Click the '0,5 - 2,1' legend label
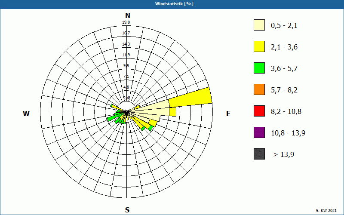Viewport: 344px width, 215px height. coord(284,26)
